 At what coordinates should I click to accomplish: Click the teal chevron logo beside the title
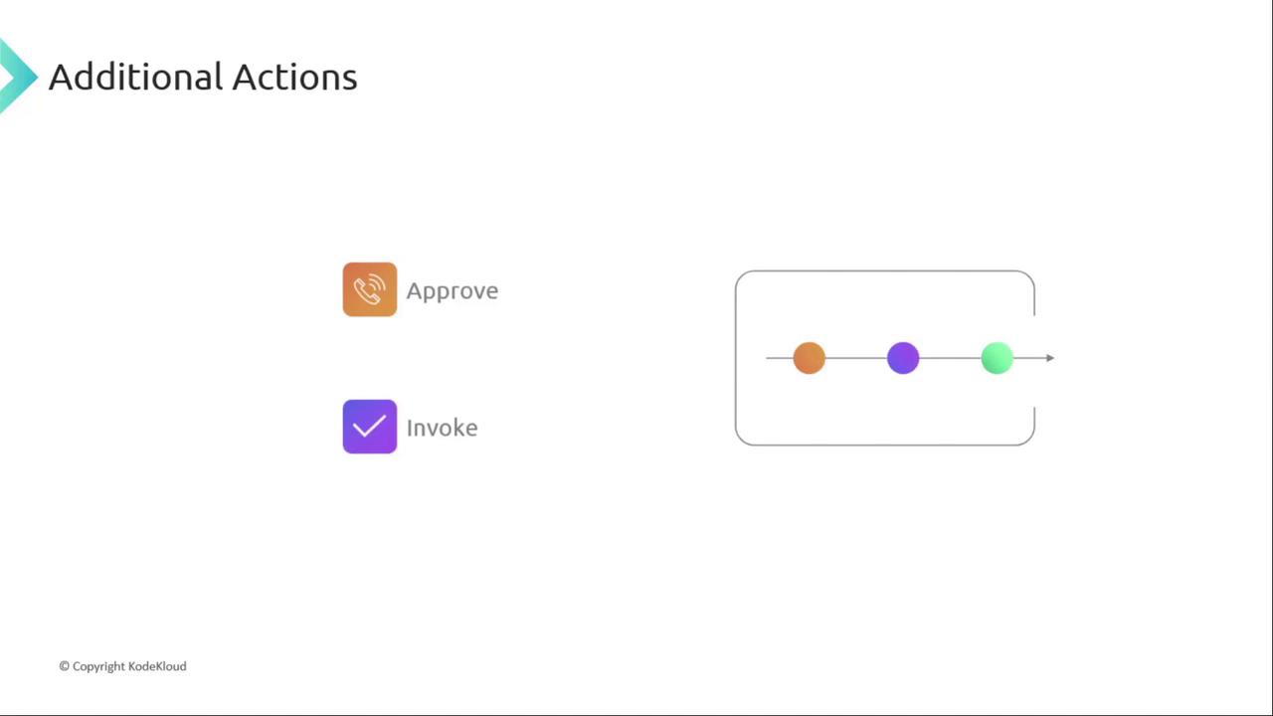pos(17,76)
